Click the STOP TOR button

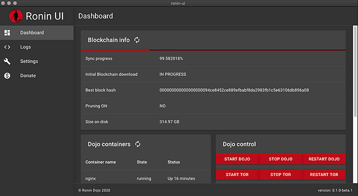(280, 174)
